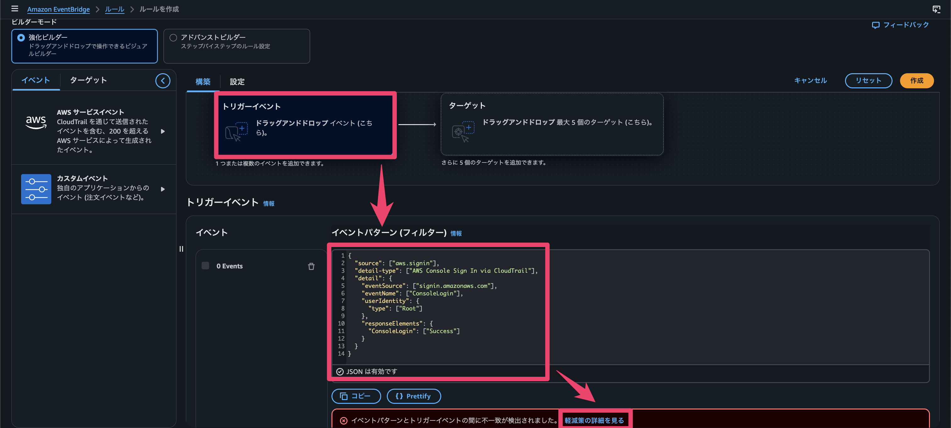Format JSON with Prettify button
The width and height of the screenshot is (951, 428).
point(414,396)
